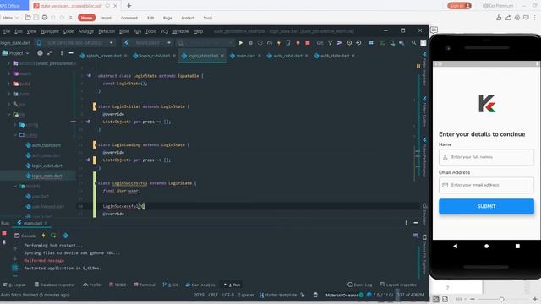Tap the Android home circle button
Image resolution: width=541 pixels, height=304 pixels.
(x=486, y=246)
